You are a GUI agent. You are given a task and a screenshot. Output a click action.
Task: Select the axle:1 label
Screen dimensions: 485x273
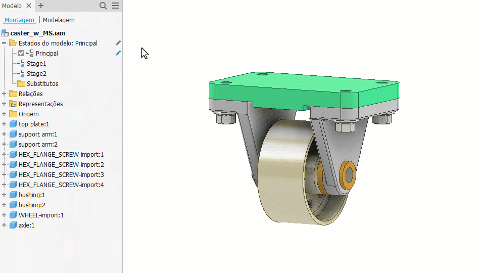coord(26,225)
